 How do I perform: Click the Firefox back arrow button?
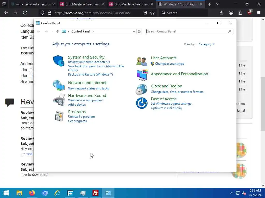(x=6, y=13)
